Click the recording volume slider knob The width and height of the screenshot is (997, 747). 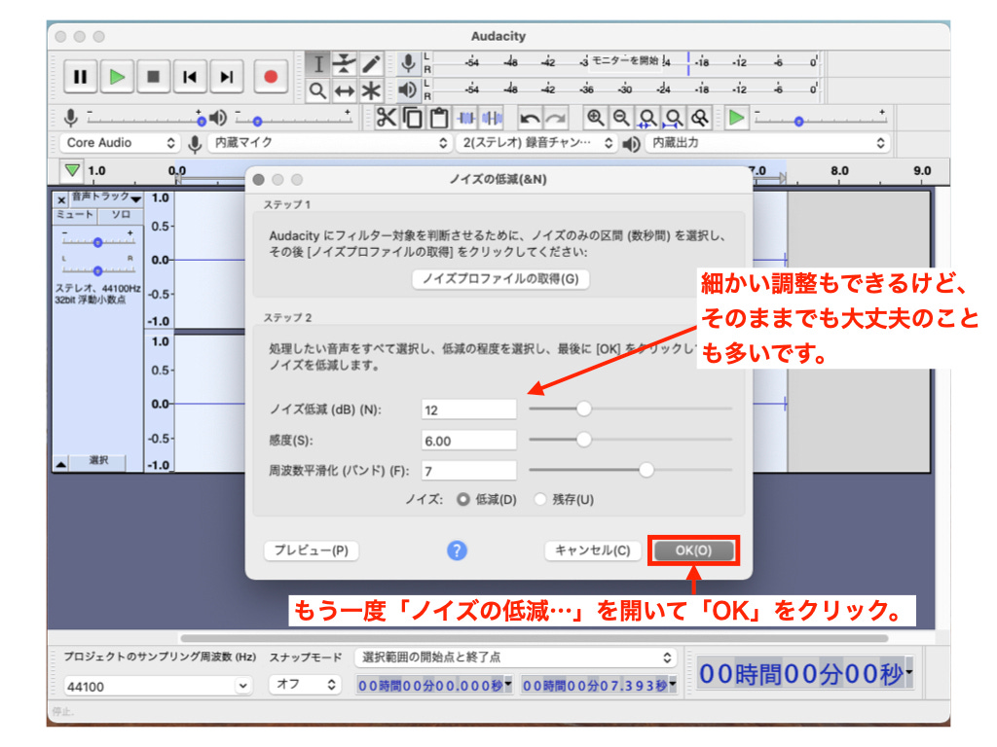coord(202,122)
